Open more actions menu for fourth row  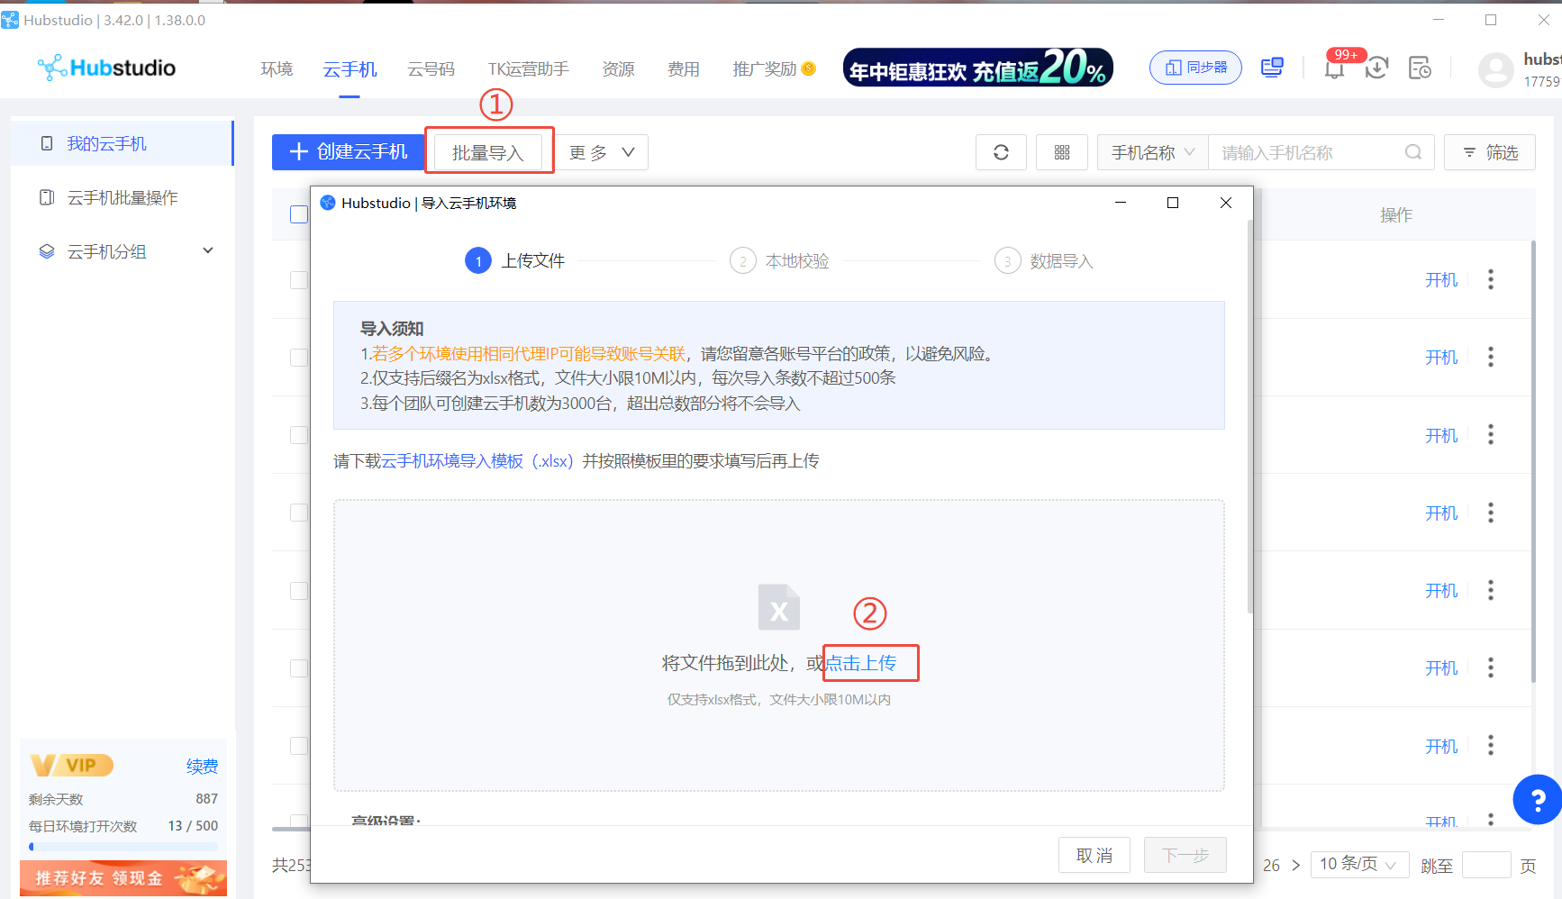click(x=1491, y=513)
